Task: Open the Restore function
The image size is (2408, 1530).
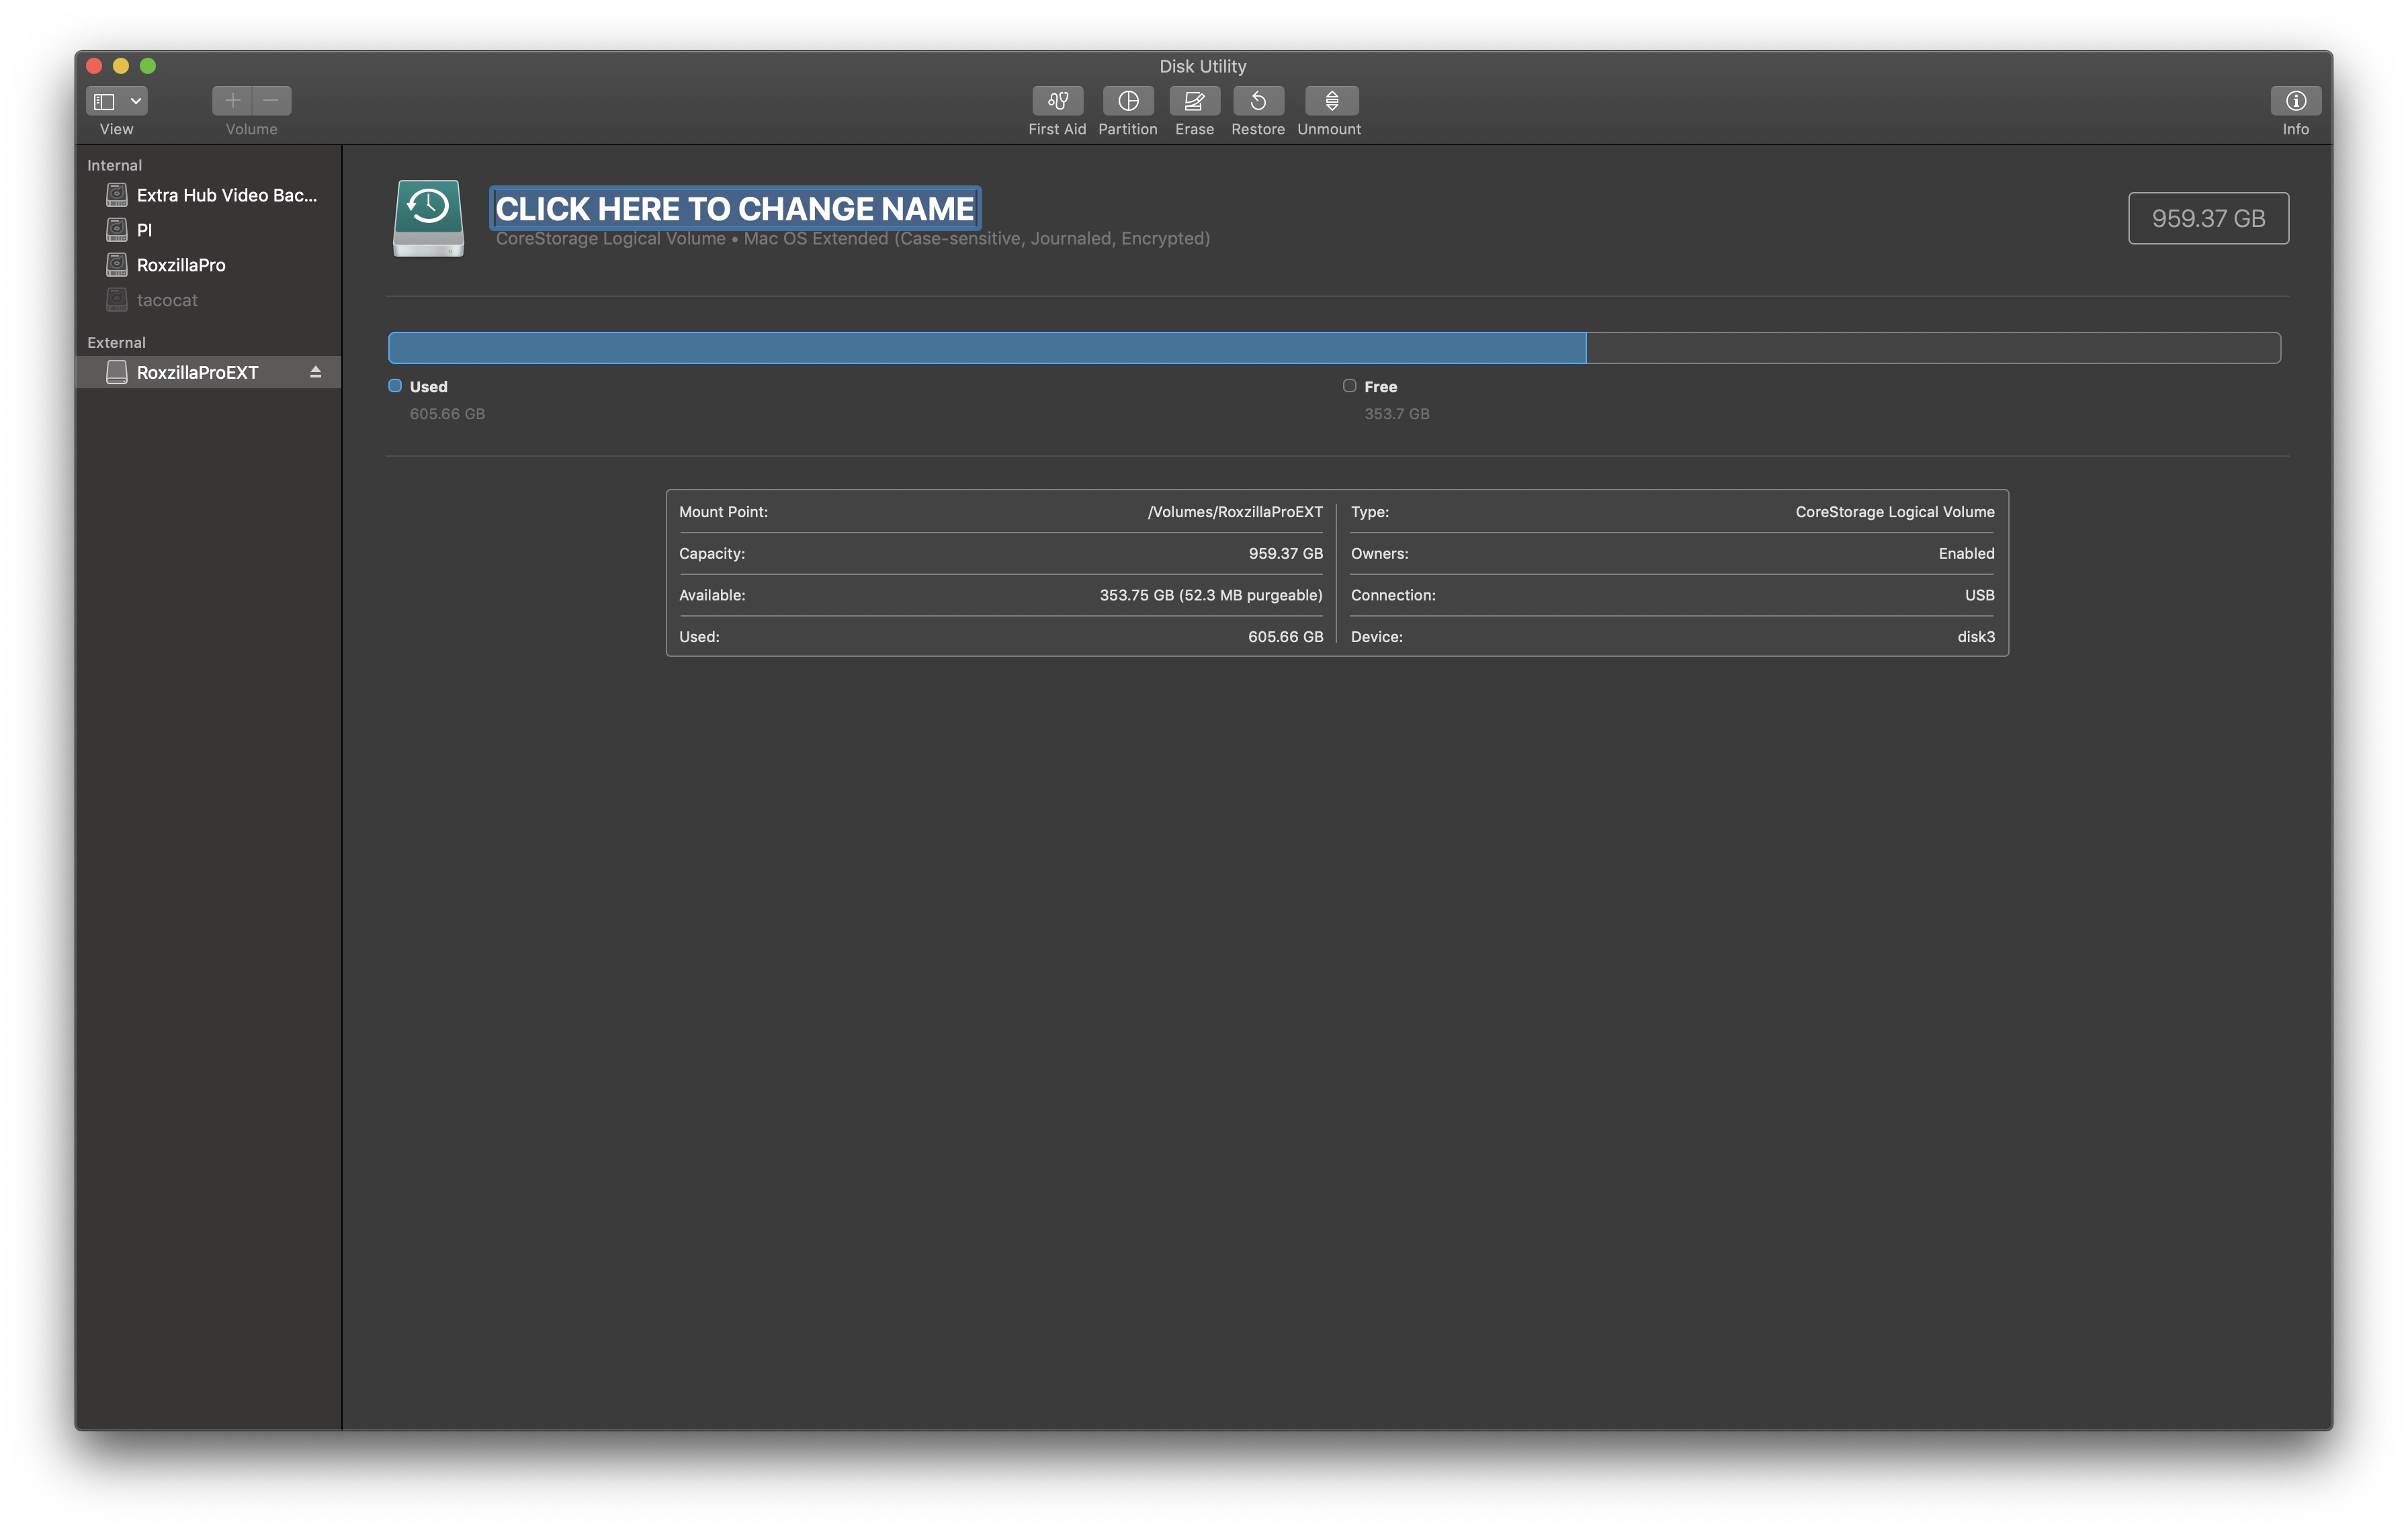Action: (x=1258, y=101)
